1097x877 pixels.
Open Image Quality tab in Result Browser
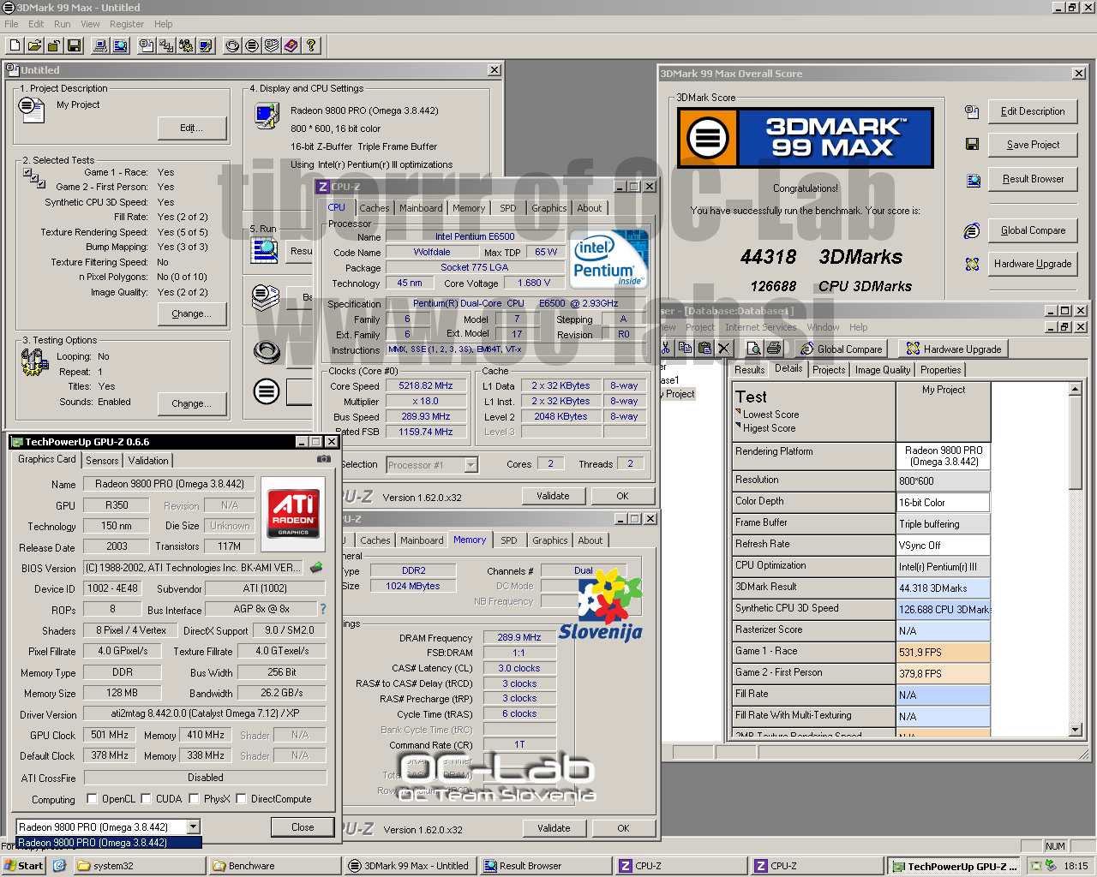(883, 370)
